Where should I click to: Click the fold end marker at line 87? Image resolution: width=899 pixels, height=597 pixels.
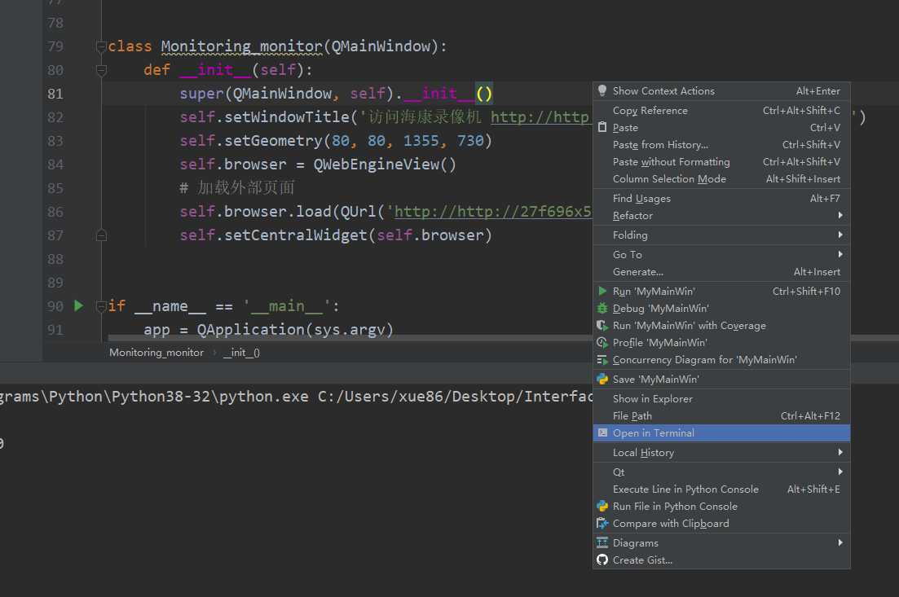pos(102,235)
